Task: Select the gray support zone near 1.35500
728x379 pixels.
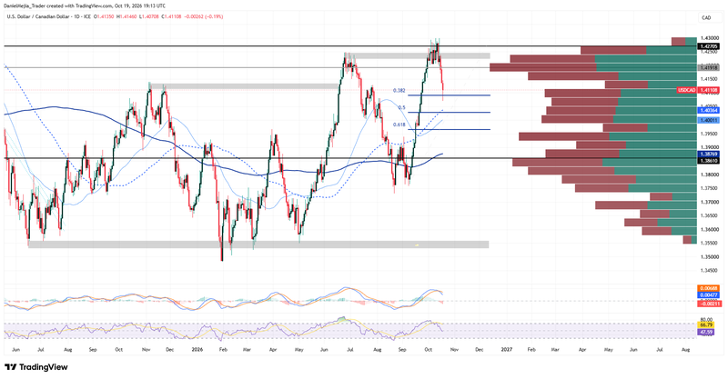Action: [x=258, y=244]
